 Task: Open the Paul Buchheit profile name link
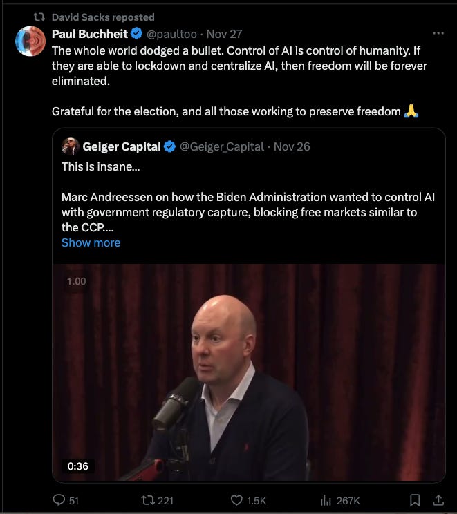(x=90, y=34)
